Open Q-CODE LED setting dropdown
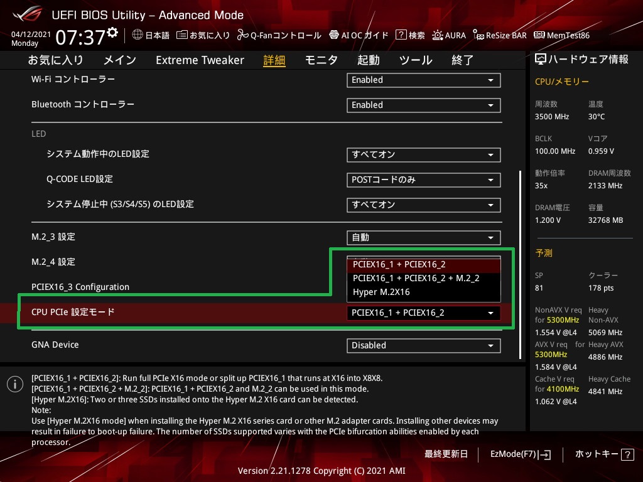Viewport: 643px width, 482px height. [x=424, y=180]
